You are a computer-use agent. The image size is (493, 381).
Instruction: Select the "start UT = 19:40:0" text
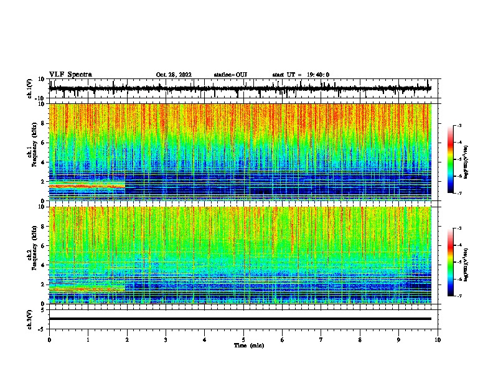(x=301, y=75)
